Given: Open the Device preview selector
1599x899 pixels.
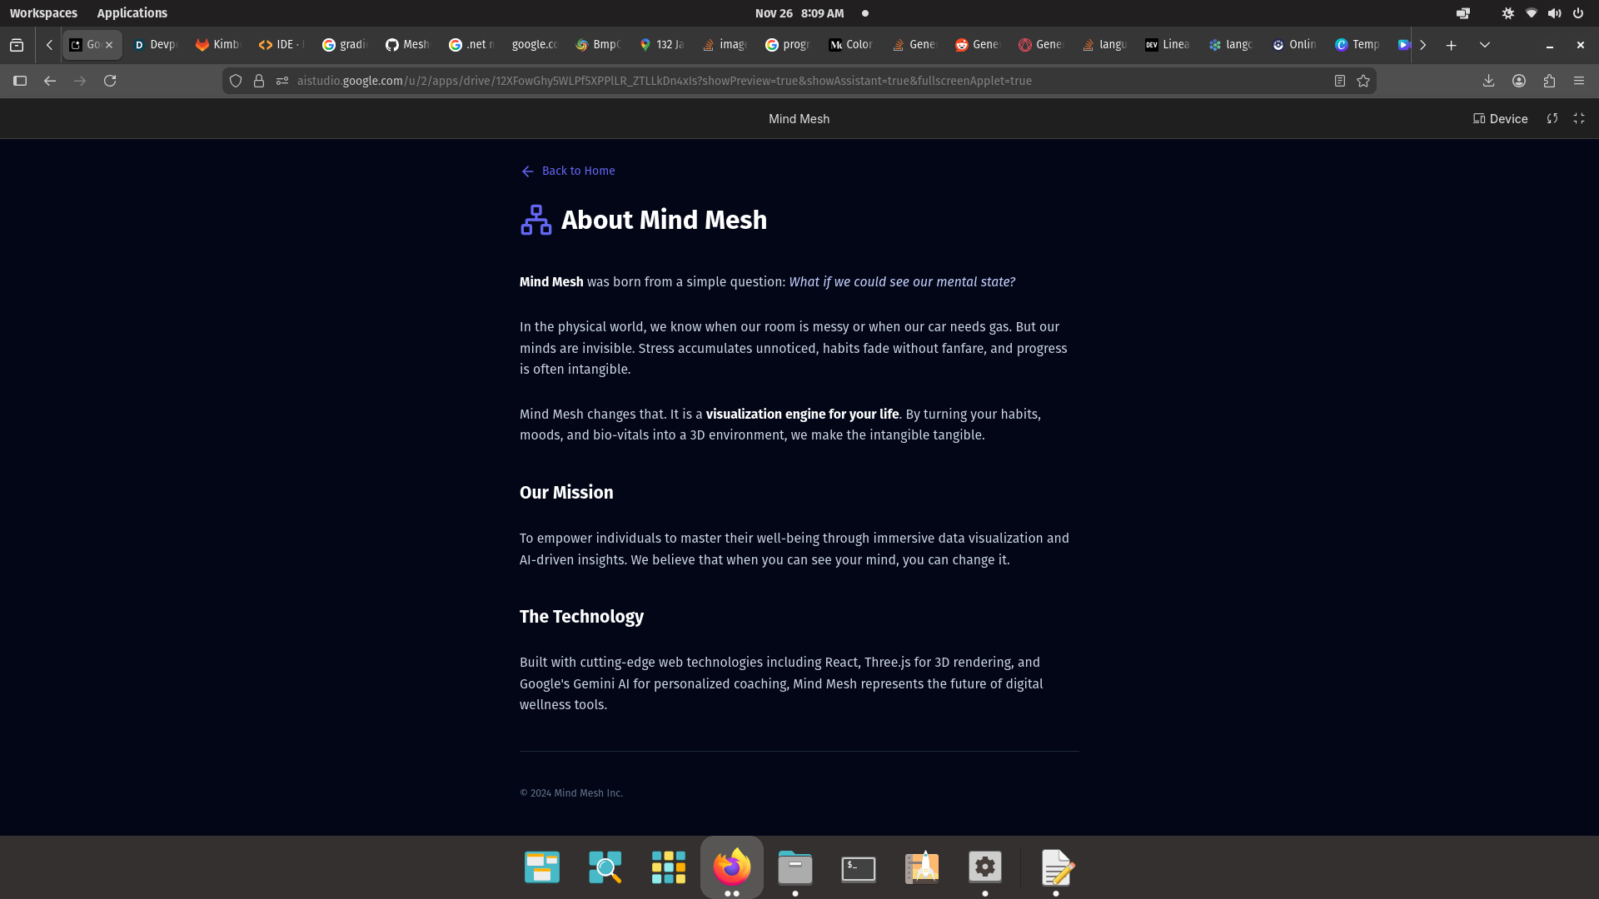Looking at the screenshot, I should tap(1500, 119).
